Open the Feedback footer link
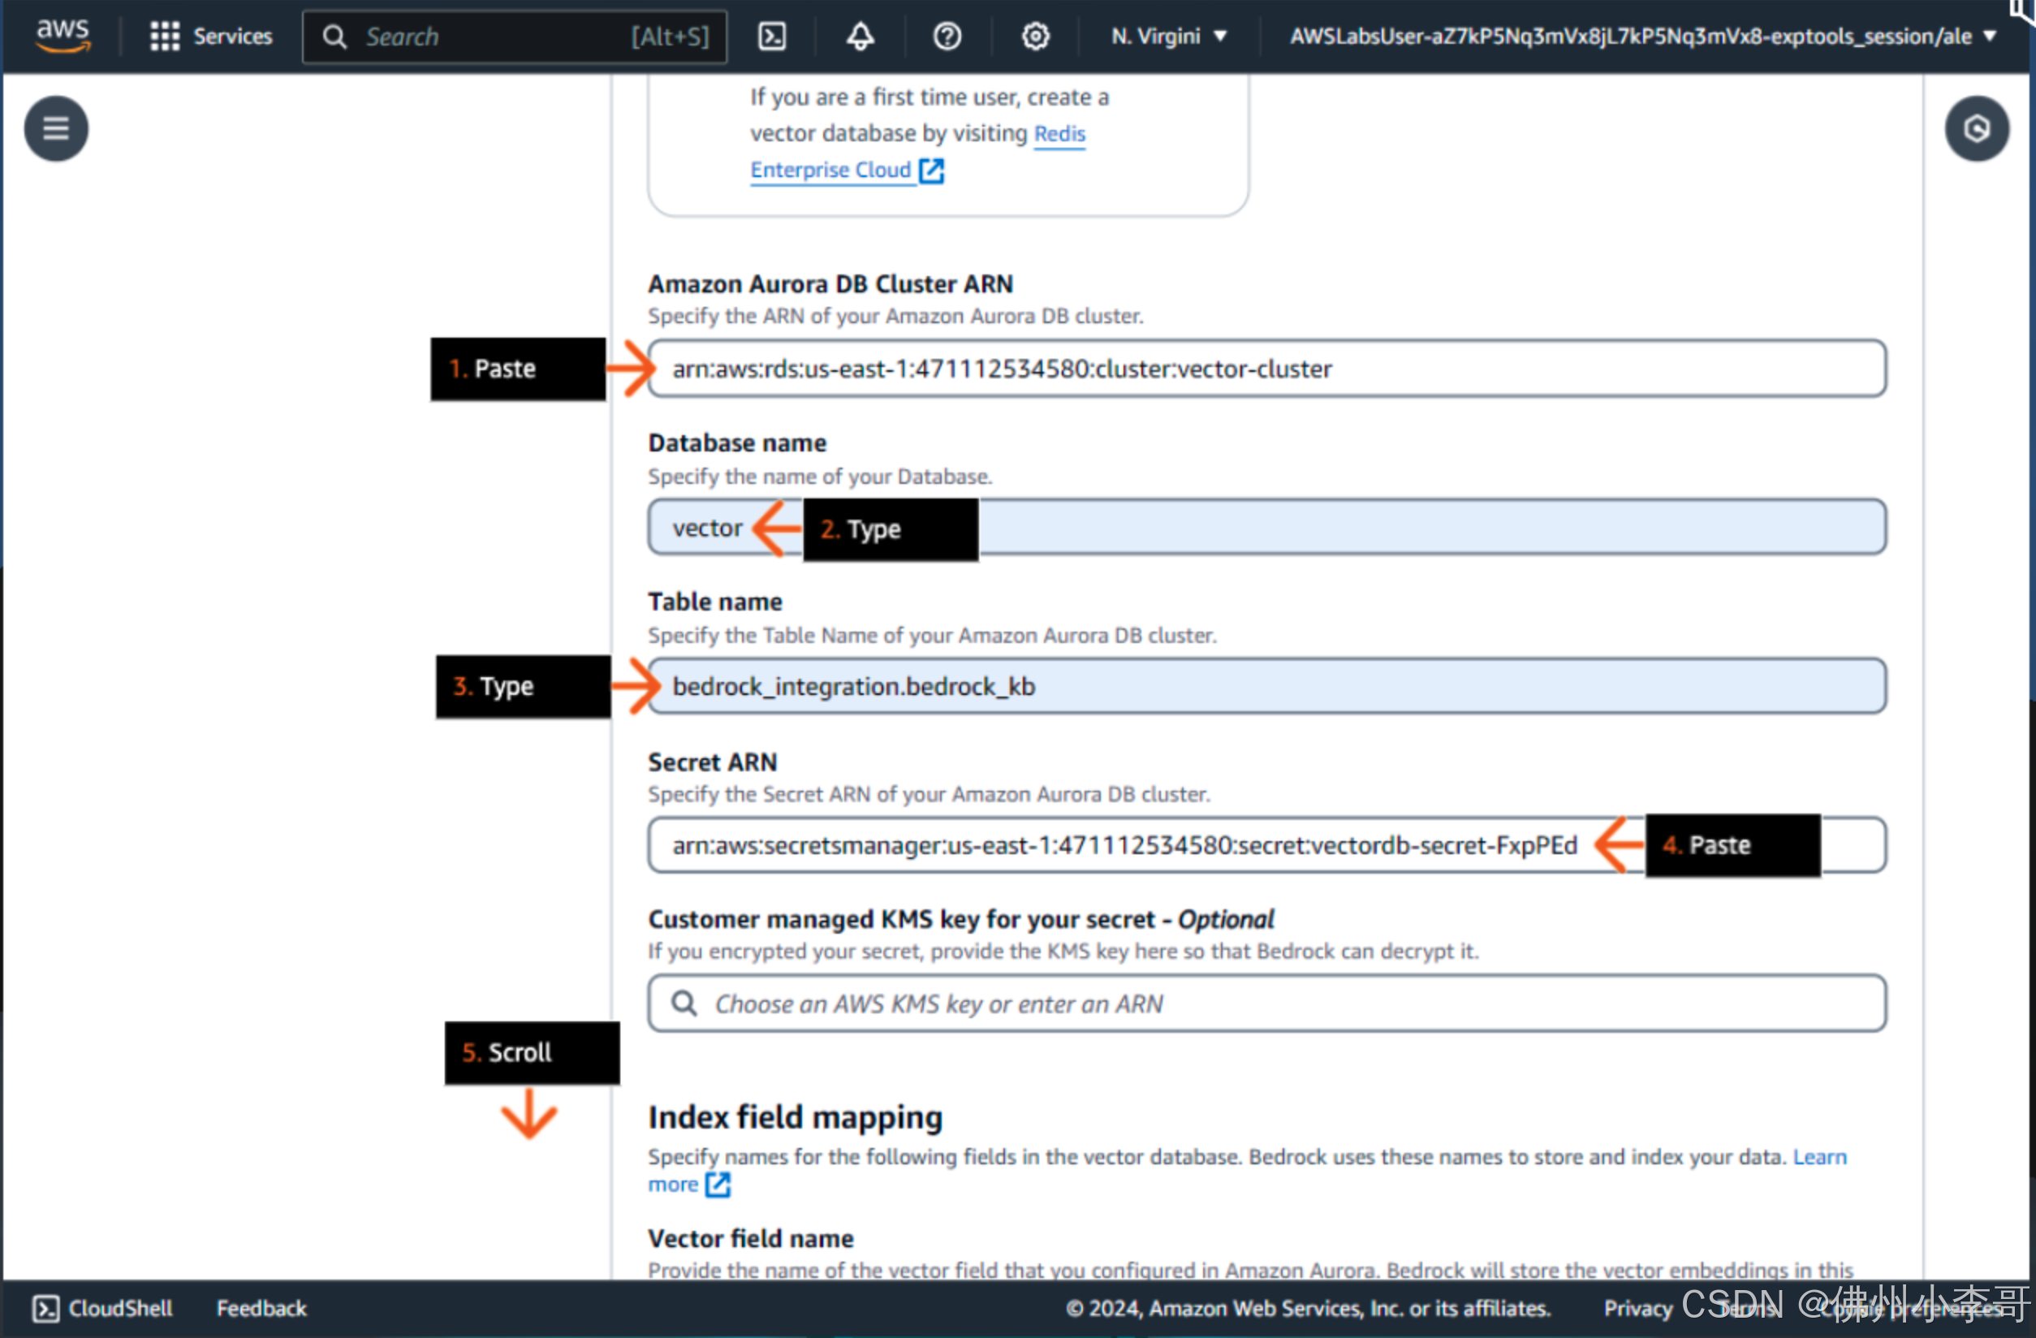The height and width of the screenshot is (1338, 2036). [261, 1308]
